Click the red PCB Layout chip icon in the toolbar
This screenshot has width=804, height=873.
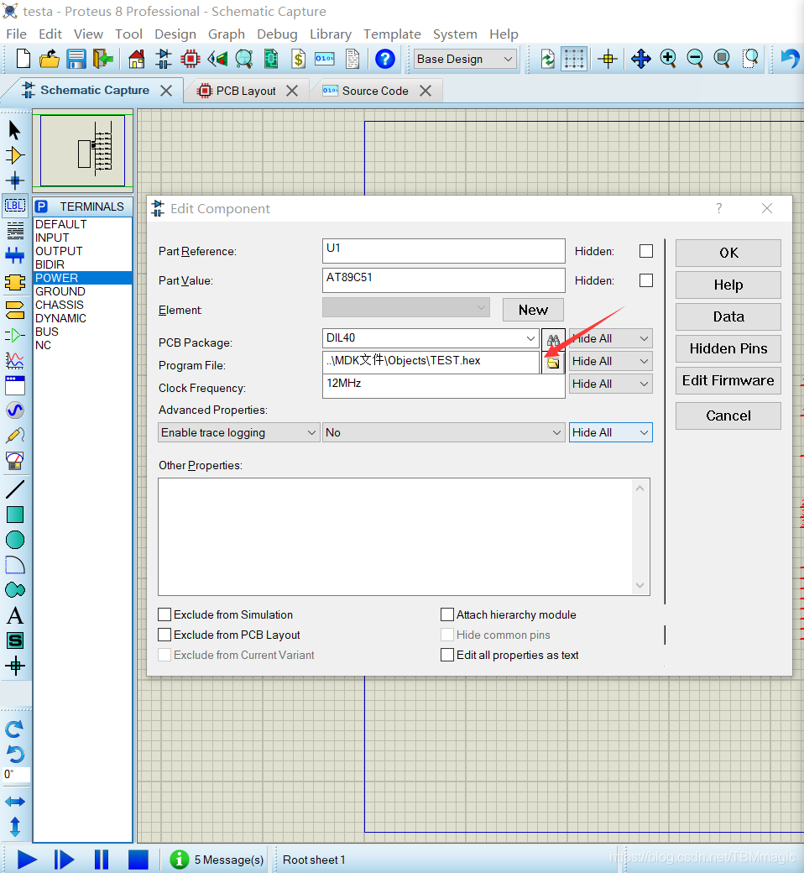(x=191, y=59)
